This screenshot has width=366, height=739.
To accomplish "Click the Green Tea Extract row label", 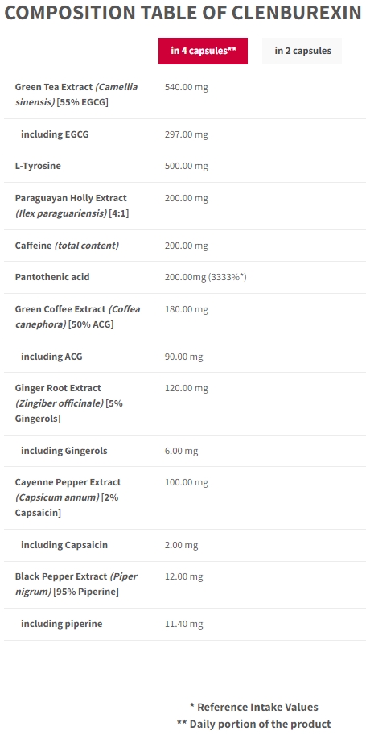I will 76,94.
